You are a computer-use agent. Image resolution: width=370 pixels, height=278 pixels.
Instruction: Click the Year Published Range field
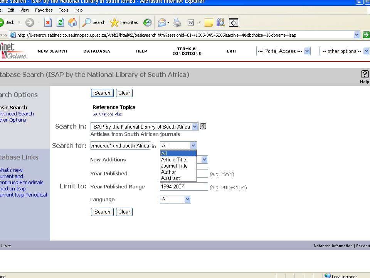[x=184, y=186]
